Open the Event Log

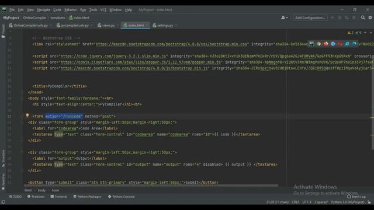[356, 197]
